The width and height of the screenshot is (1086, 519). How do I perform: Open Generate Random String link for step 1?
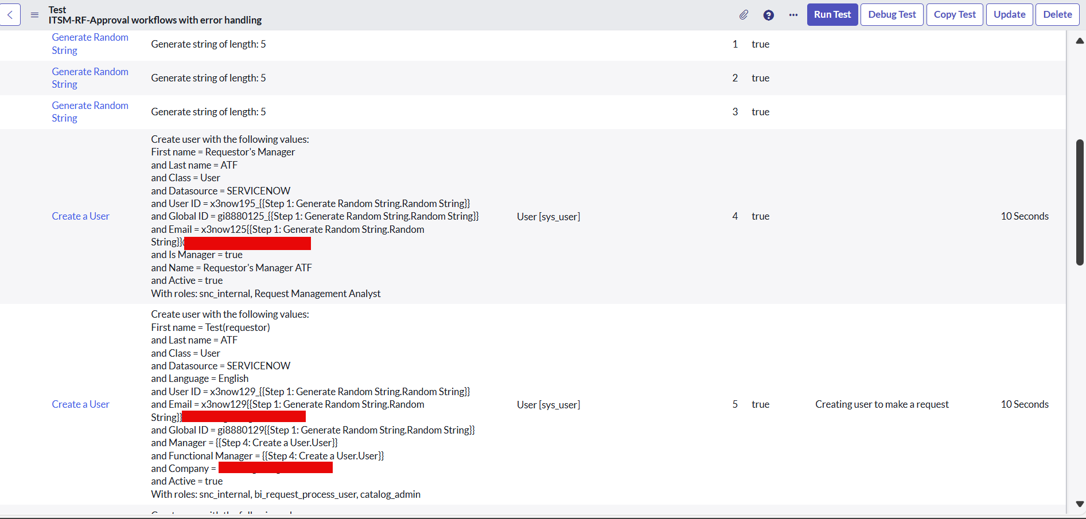coord(90,44)
